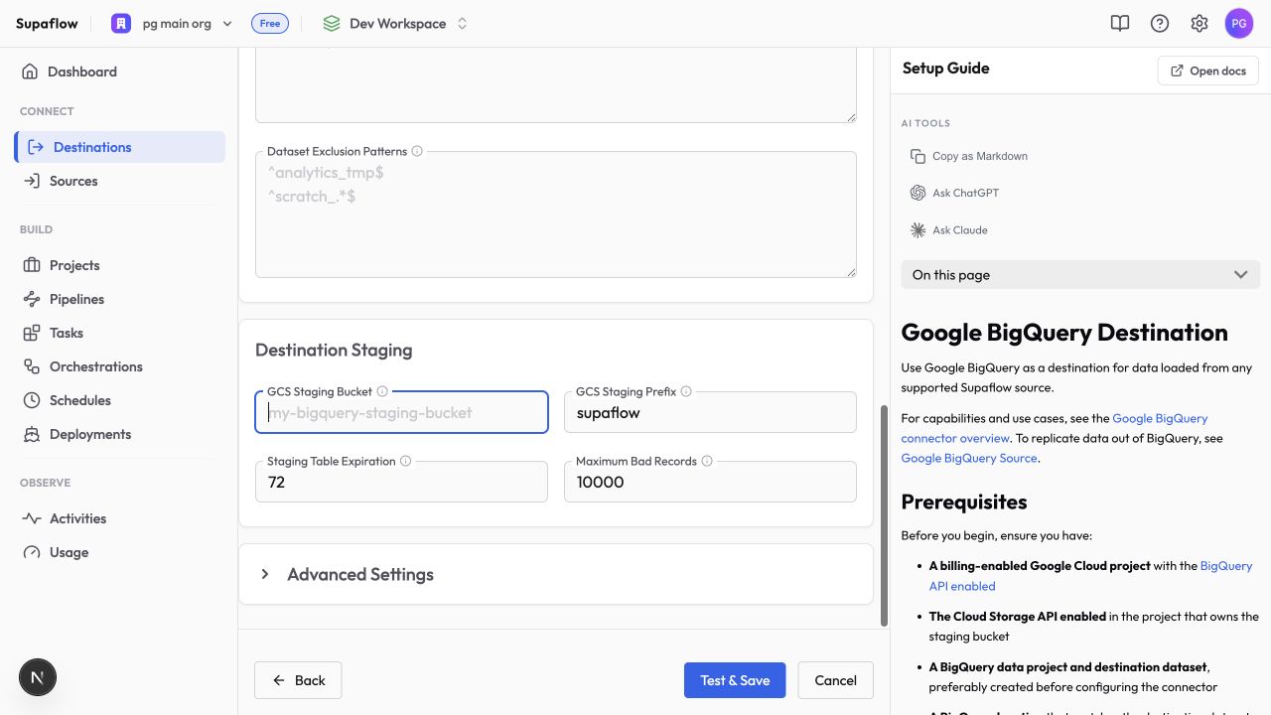This screenshot has height=715, width=1271.
Task: Click the Ask ChatGPT text
Action: 965,193
